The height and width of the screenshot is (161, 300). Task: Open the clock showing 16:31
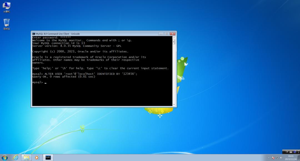[x=291, y=158]
